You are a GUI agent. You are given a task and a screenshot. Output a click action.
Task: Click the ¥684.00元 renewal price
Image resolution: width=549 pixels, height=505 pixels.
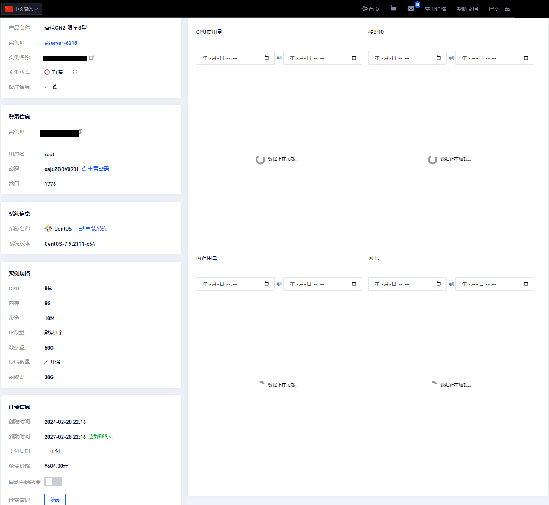coord(56,466)
